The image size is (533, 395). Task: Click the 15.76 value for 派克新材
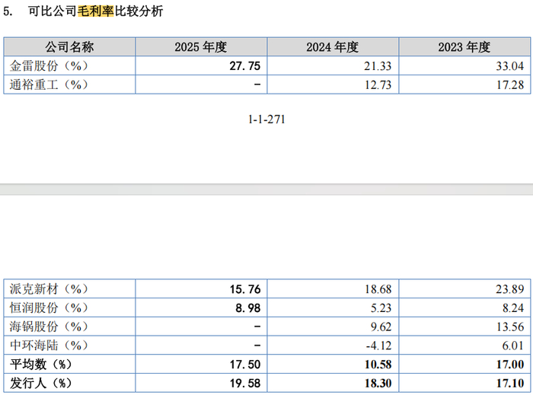point(245,289)
